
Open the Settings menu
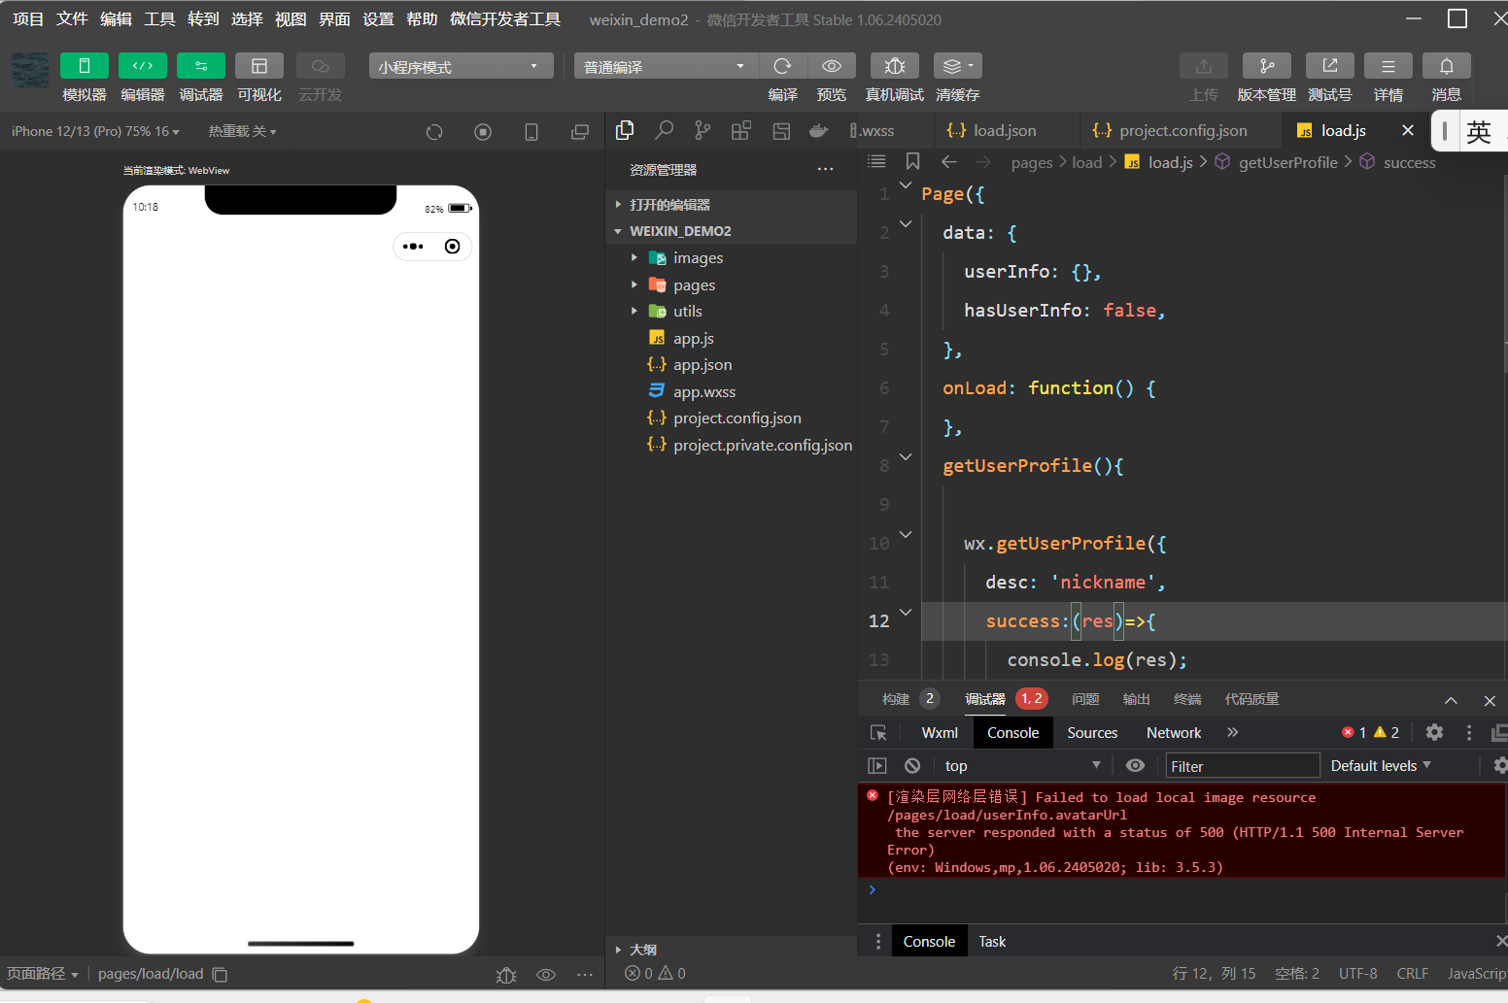pyautogui.click(x=378, y=19)
